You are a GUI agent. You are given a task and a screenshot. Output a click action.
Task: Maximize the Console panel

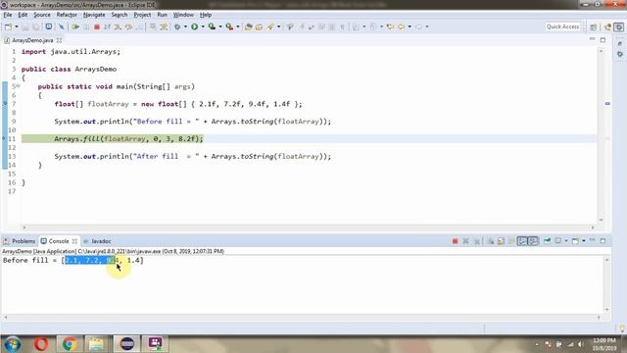click(603, 241)
